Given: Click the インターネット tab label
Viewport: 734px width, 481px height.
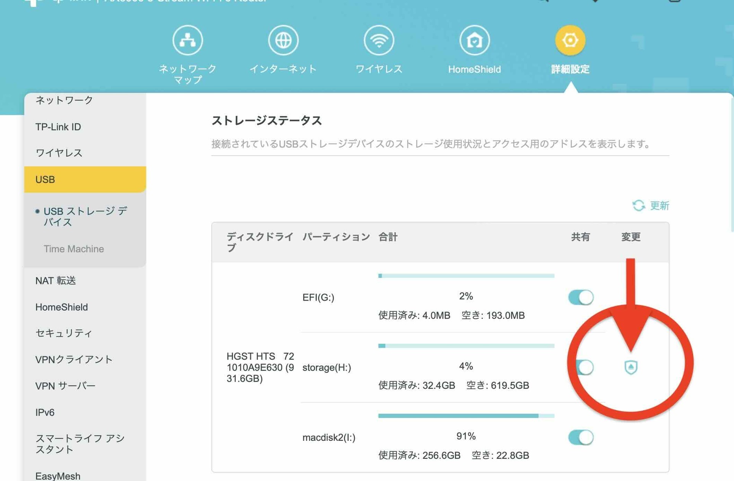Looking at the screenshot, I should (283, 69).
